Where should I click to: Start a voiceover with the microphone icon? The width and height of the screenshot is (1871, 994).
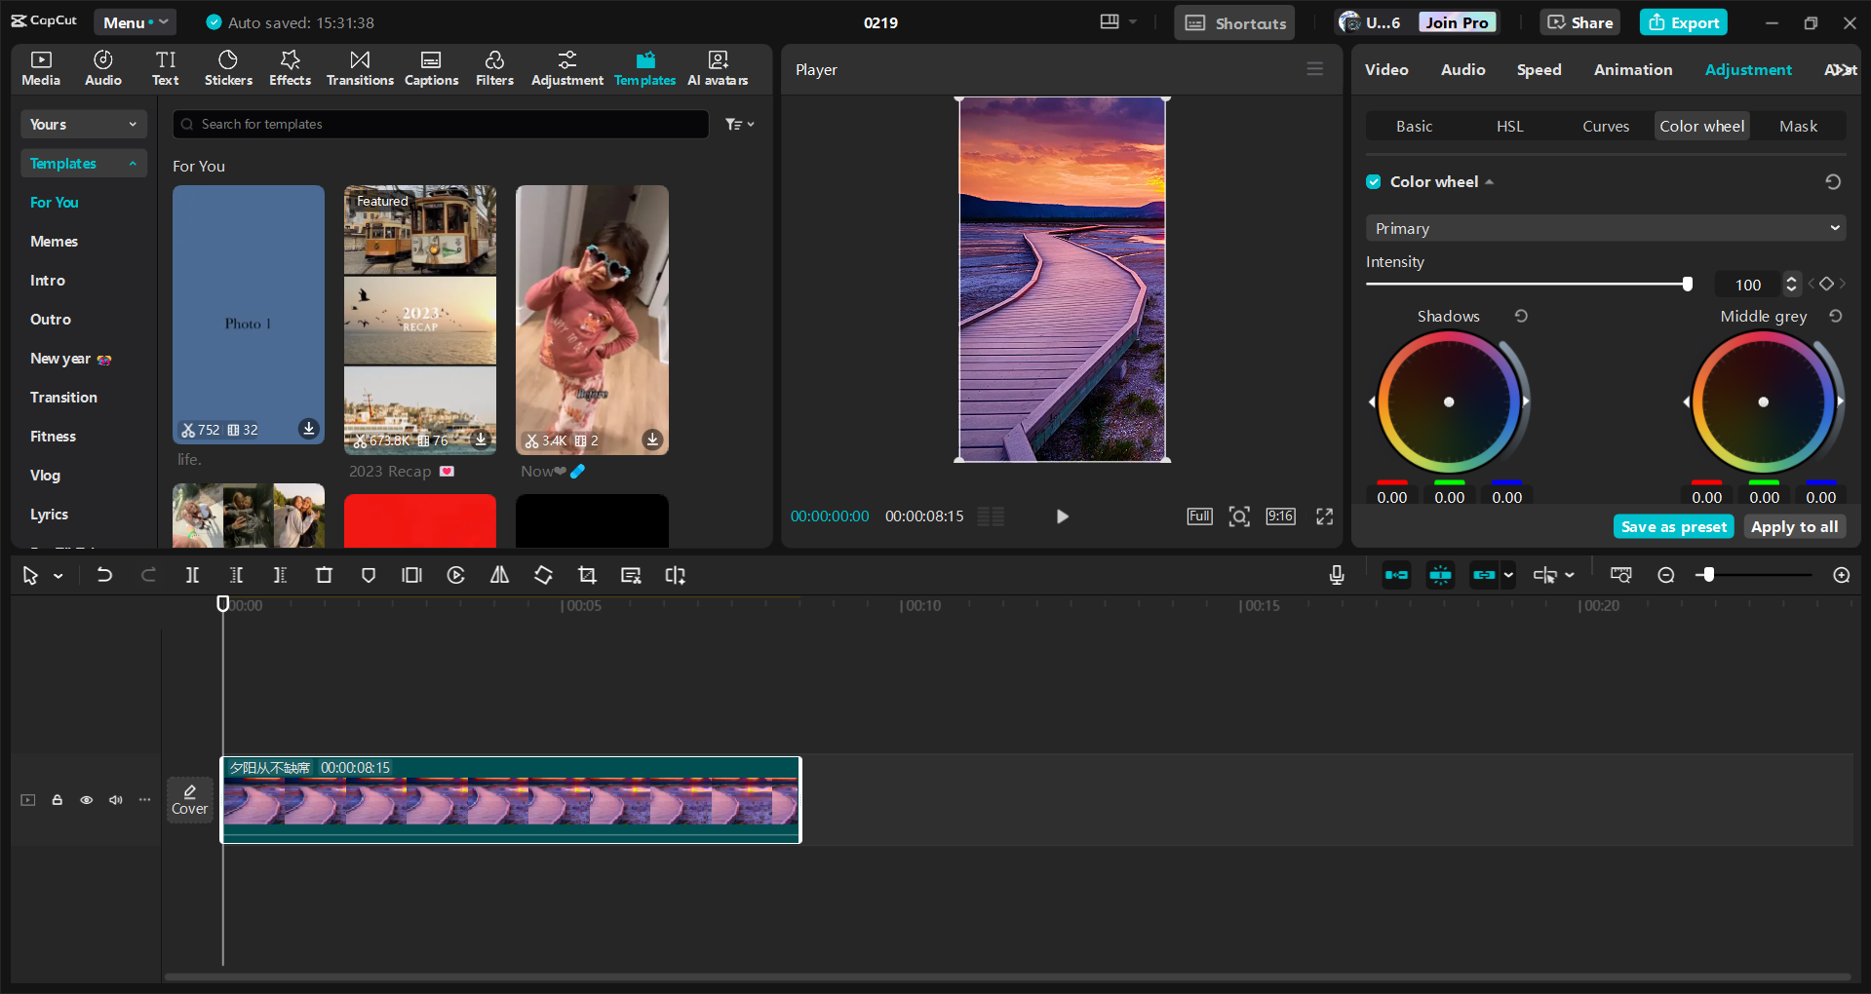[1336, 575]
